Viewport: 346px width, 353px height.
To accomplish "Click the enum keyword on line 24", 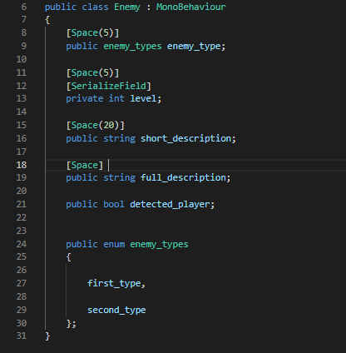I will (114, 245).
